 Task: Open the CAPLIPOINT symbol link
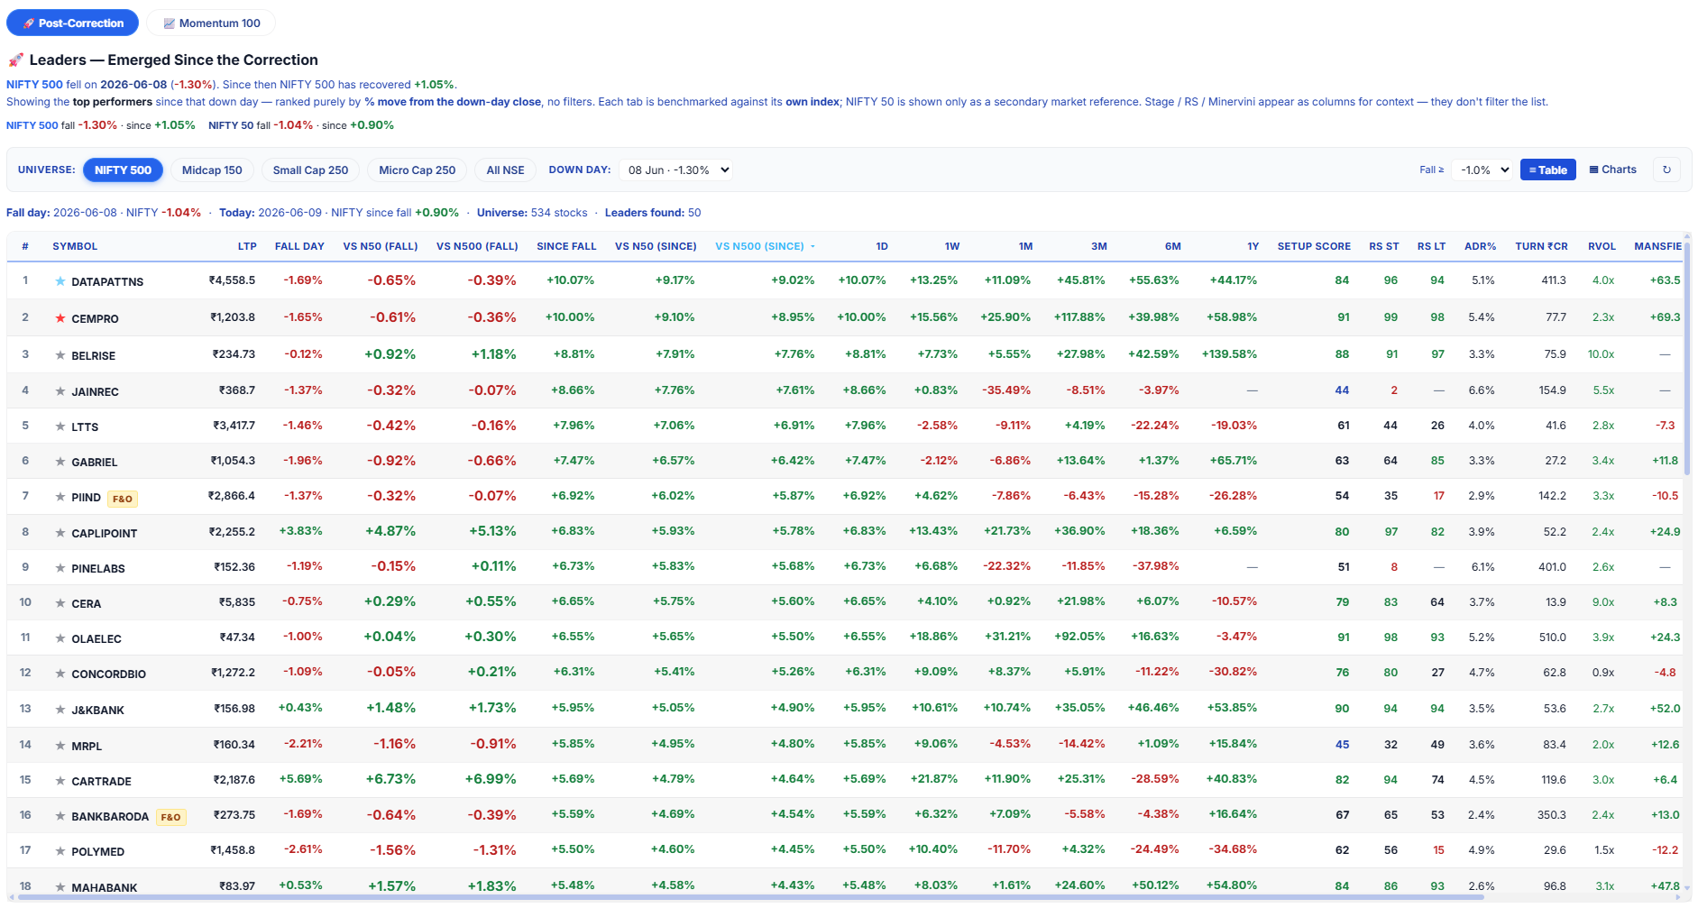click(105, 534)
